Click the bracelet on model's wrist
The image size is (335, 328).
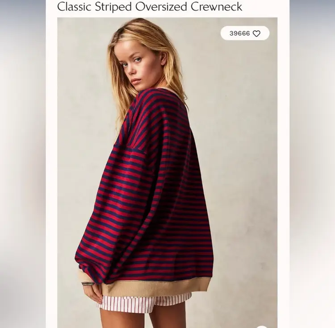88,283
